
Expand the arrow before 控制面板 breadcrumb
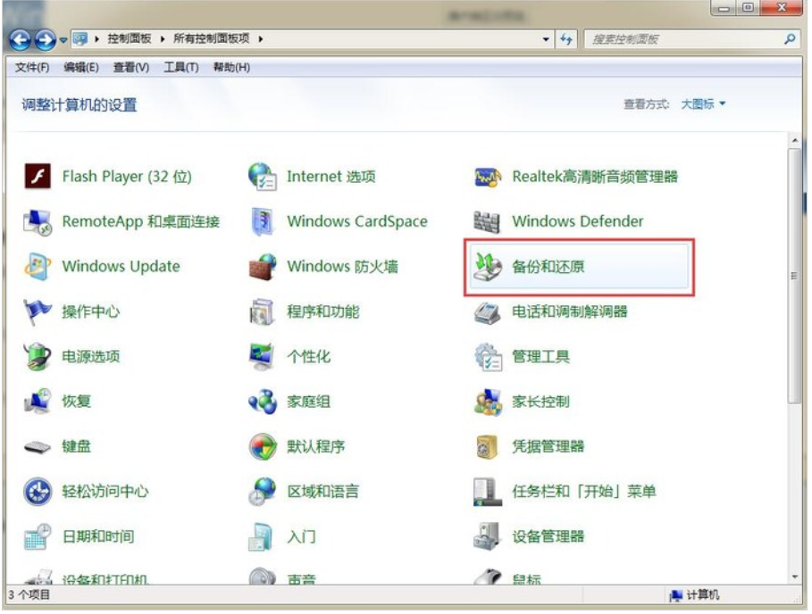tap(96, 38)
